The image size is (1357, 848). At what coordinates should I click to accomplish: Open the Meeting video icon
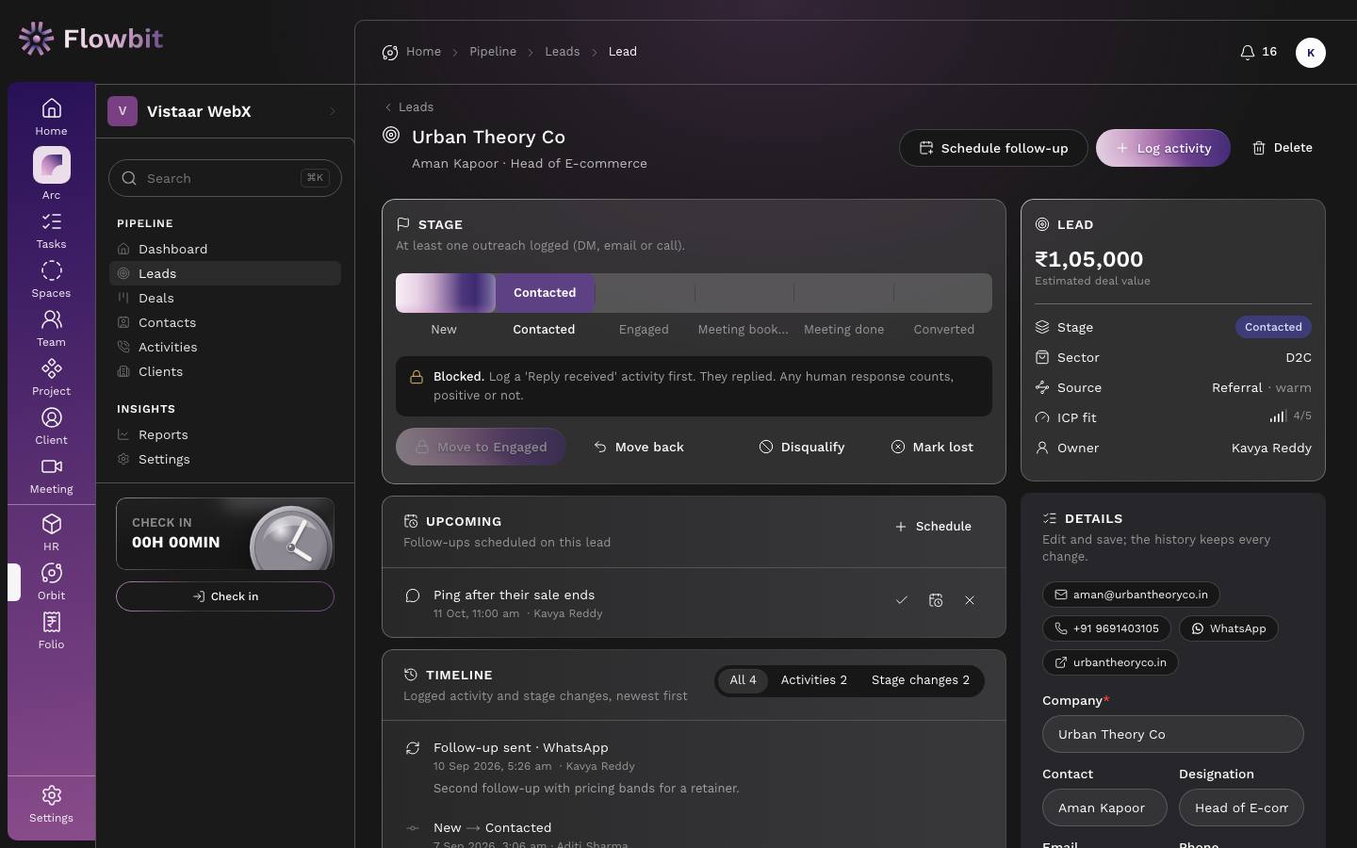[51, 475]
